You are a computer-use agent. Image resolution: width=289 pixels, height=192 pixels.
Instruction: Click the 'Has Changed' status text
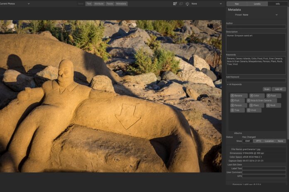249,137
